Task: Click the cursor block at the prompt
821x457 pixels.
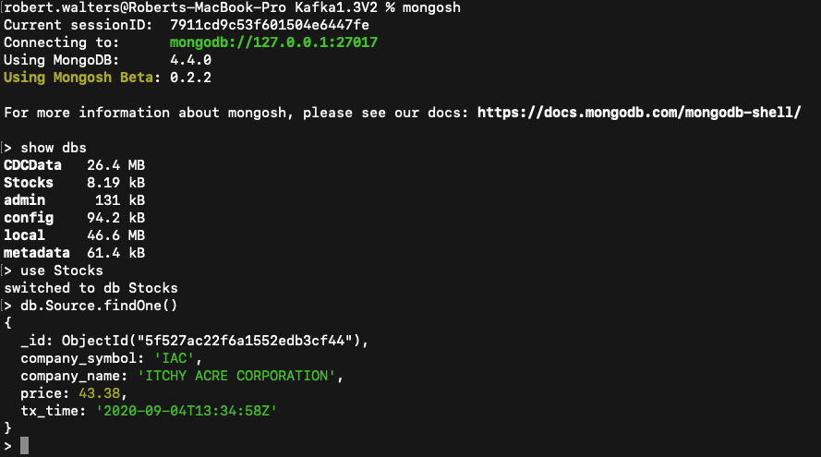Action: (25, 446)
